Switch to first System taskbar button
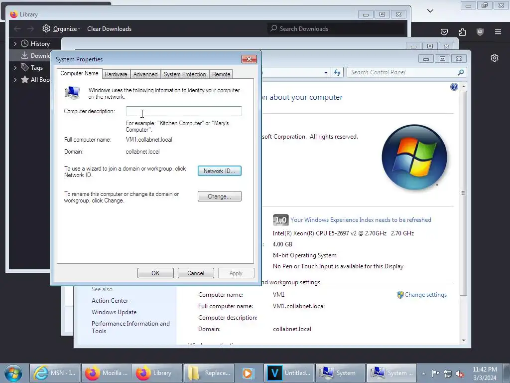The width and height of the screenshot is (510, 383). tap(340, 373)
